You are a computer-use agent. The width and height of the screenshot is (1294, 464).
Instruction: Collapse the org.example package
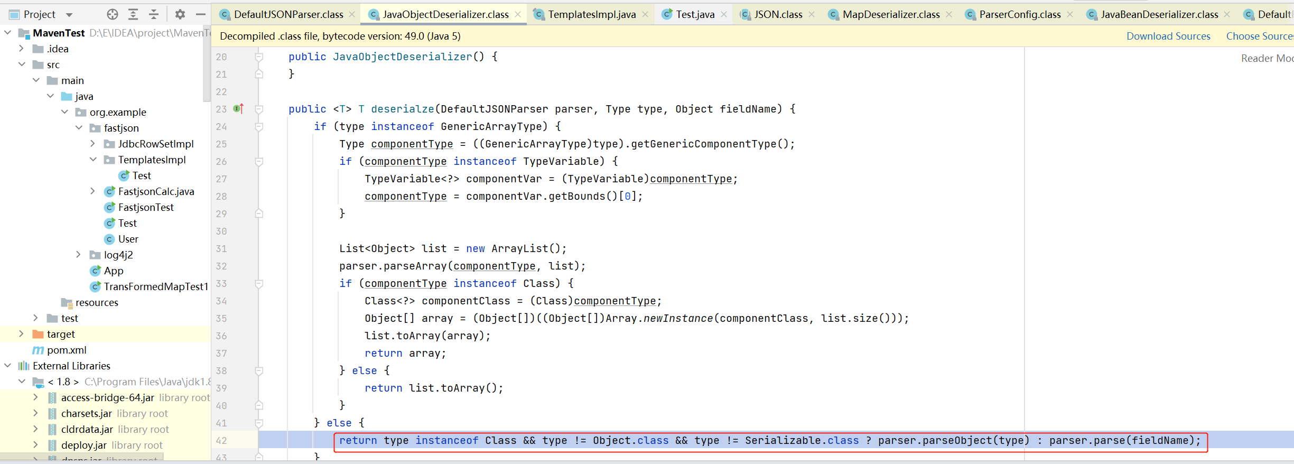coord(64,112)
